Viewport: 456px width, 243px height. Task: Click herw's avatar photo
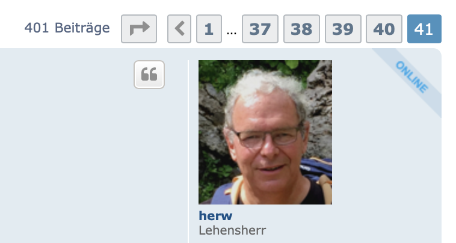click(x=265, y=132)
